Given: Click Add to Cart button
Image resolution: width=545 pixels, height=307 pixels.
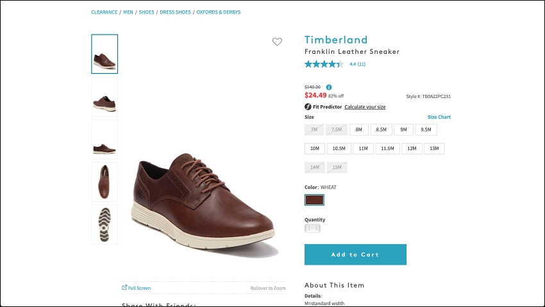Looking at the screenshot, I should pyautogui.click(x=355, y=254).
